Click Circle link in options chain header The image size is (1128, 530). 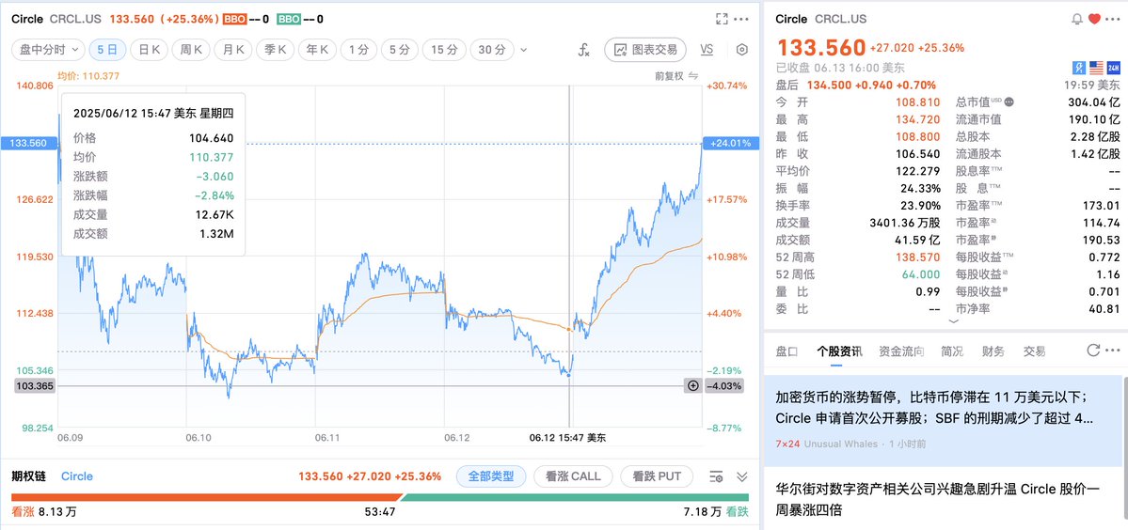[x=76, y=476]
